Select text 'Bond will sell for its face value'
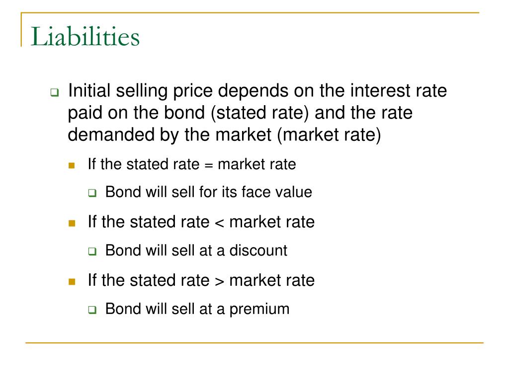The width and height of the screenshot is (509, 381). [209, 192]
